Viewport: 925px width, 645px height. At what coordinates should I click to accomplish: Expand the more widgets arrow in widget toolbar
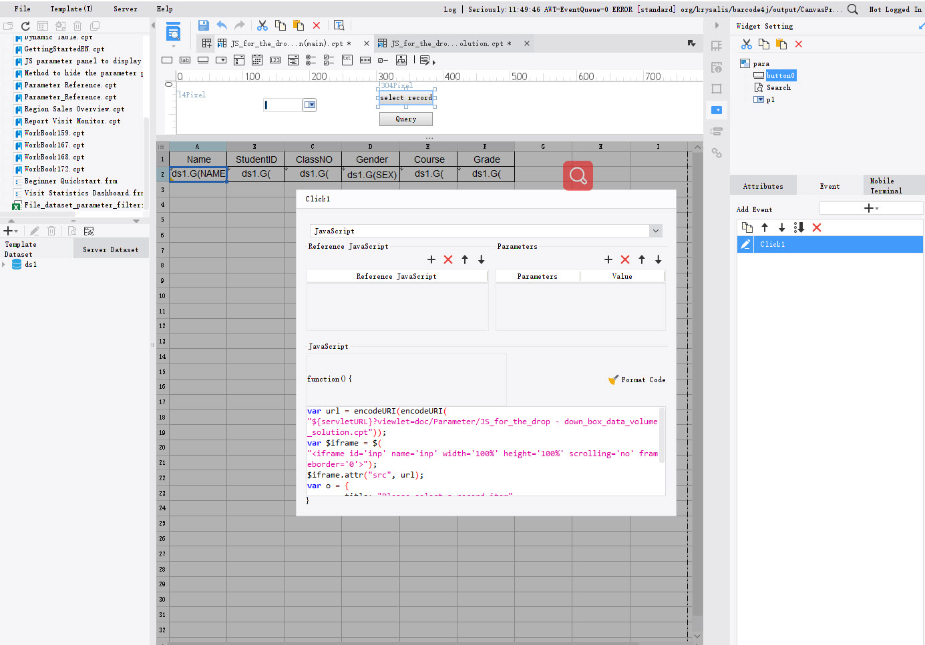433,62
